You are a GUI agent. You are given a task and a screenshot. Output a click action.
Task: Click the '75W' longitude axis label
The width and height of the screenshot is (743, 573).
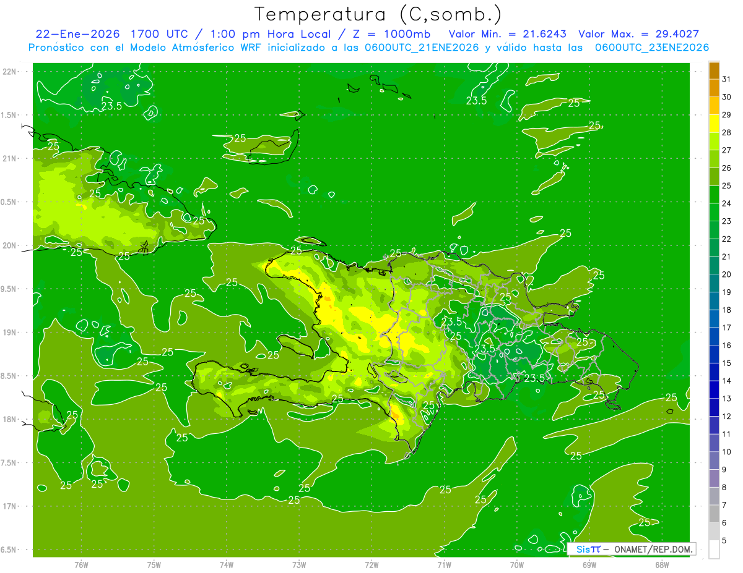[x=154, y=565]
